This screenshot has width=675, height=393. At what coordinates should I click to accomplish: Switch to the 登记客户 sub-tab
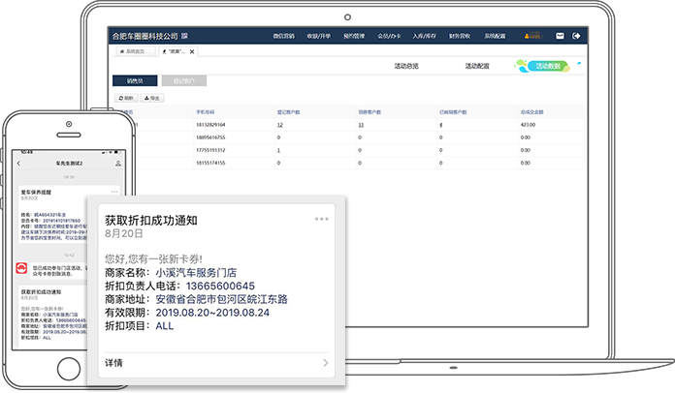tap(183, 81)
